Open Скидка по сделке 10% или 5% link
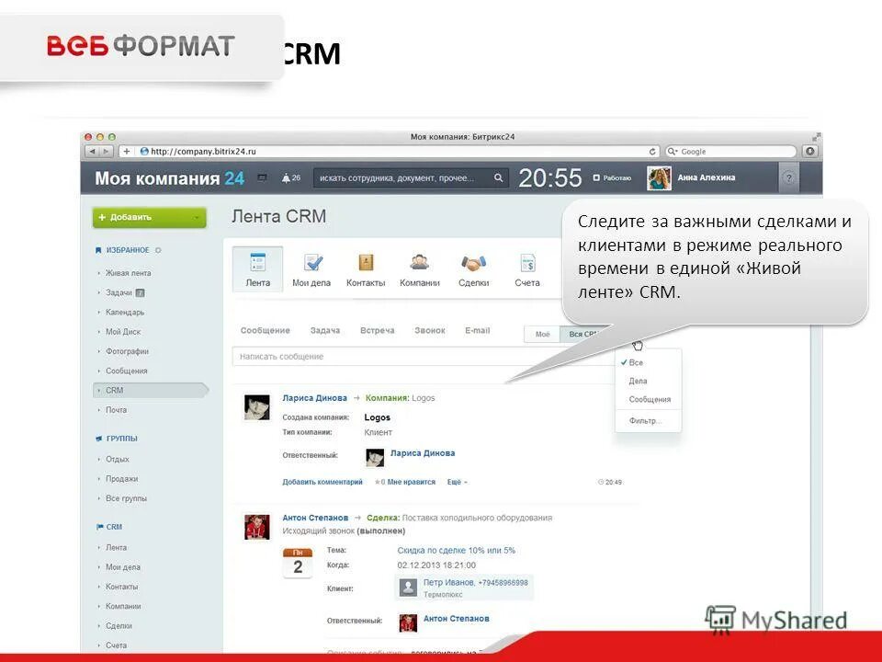This screenshot has width=882, height=662. (457, 550)
